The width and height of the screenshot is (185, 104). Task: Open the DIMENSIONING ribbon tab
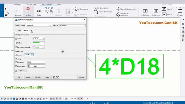47,5
